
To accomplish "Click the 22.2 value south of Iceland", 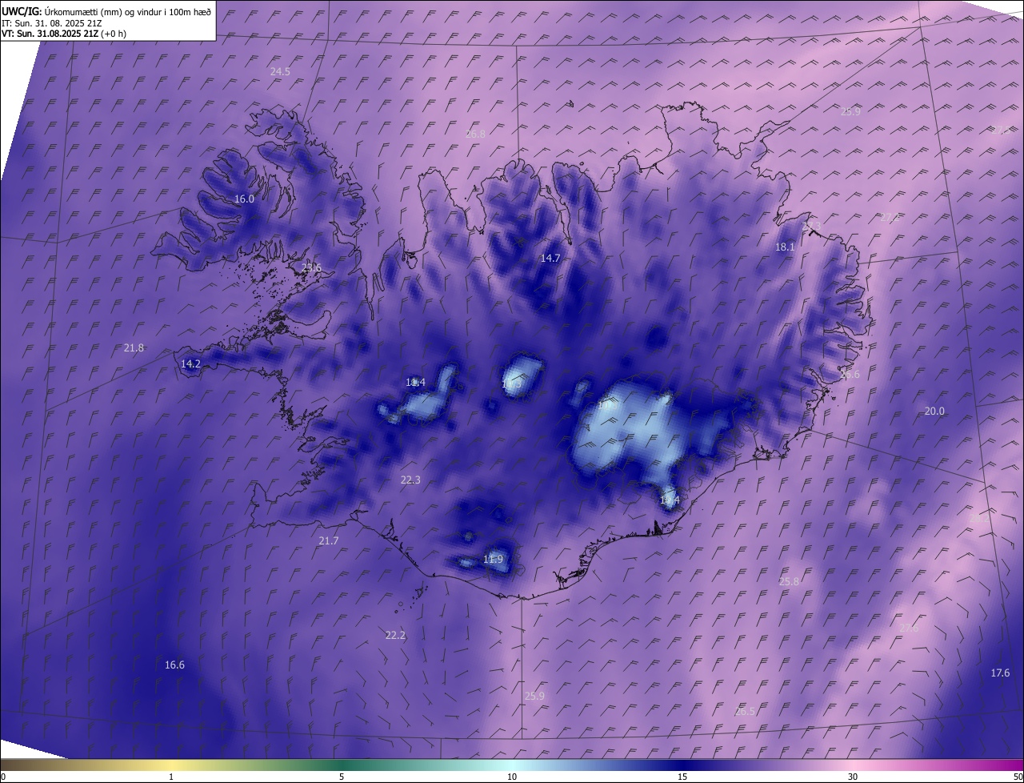I will (x=395, y=635).
